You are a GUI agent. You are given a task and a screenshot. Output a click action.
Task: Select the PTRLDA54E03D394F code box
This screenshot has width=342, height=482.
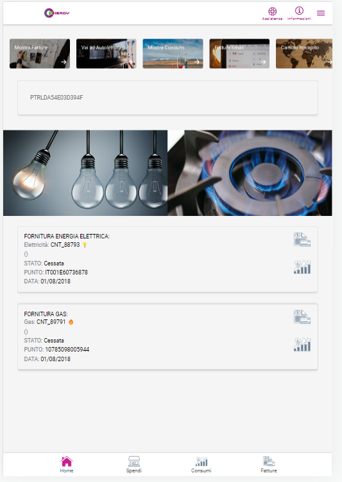[x=167, y=98]
